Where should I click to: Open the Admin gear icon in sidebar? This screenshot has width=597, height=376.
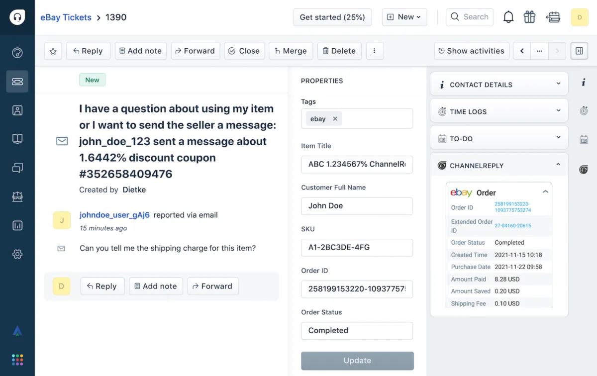tap(17, 254)
